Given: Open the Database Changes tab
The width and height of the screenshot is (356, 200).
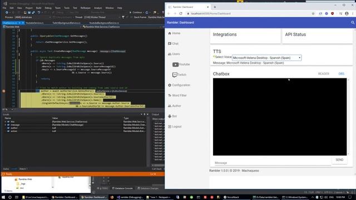Looking at the screenshot, I should coord(148,188).
